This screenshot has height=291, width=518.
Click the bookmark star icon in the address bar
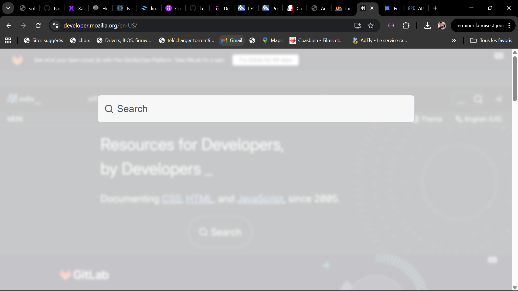pos(371,26)
